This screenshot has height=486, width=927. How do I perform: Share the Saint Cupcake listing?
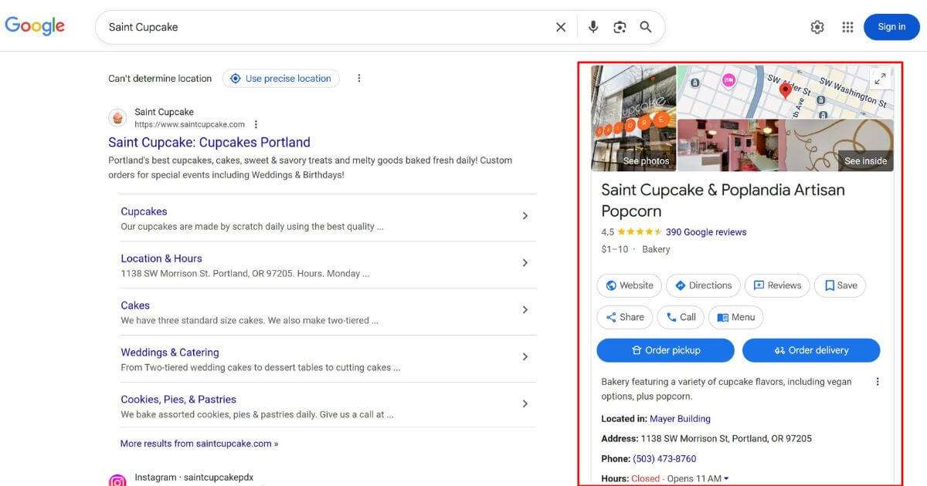(624, 316)
